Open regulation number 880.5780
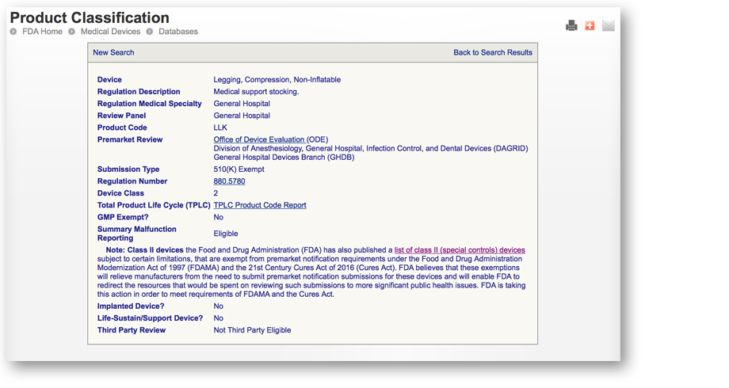The width and height of the screenshot is (729, 388). coord(229,181)
